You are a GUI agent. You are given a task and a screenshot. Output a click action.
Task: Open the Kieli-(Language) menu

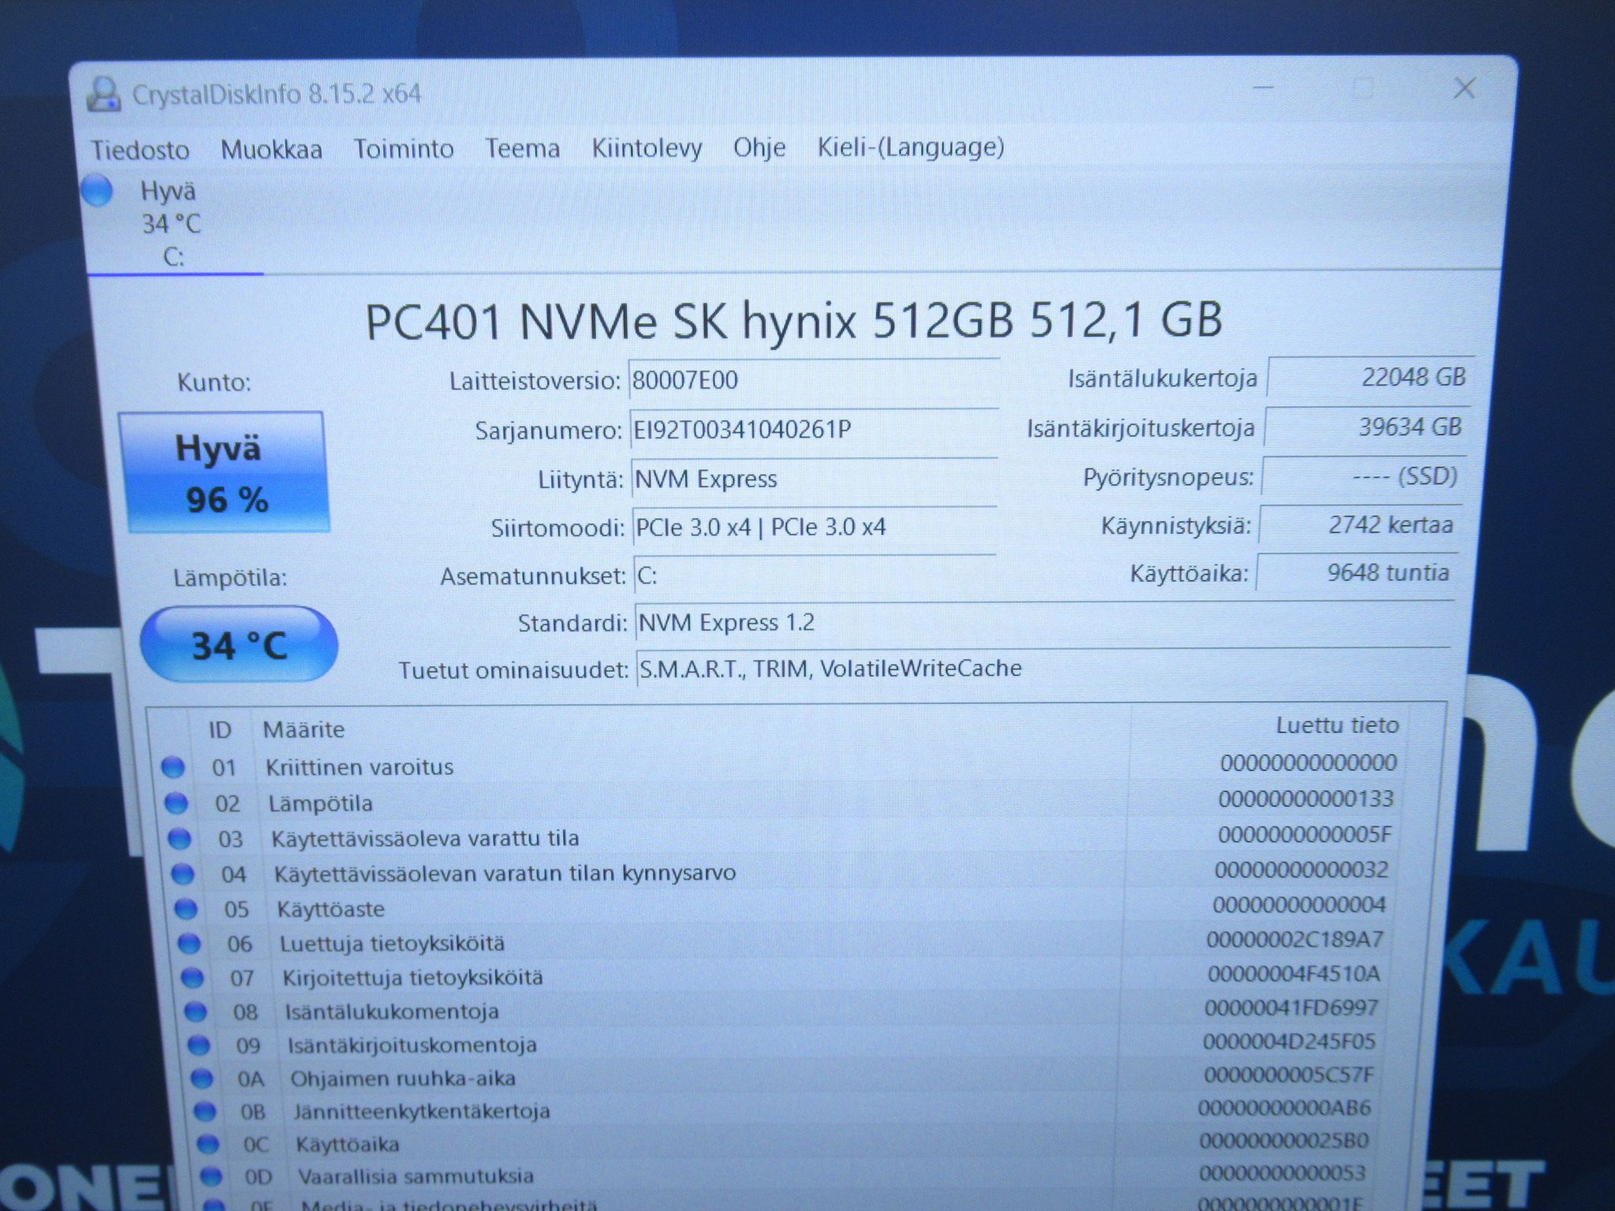pyautogui.click(x=910, y=147)
